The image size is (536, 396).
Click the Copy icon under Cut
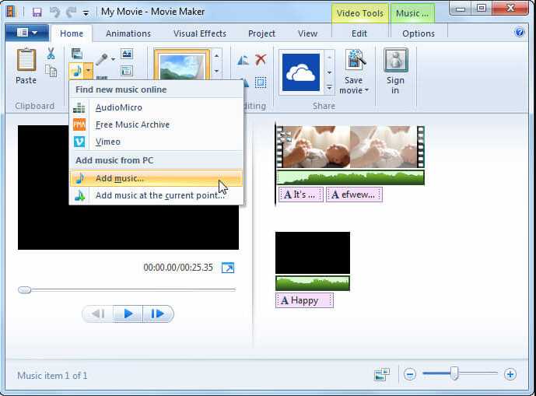pyautogui.click(x=51, y=71)
